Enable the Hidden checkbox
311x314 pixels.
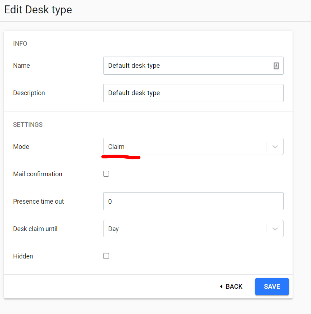pos(106,256)
